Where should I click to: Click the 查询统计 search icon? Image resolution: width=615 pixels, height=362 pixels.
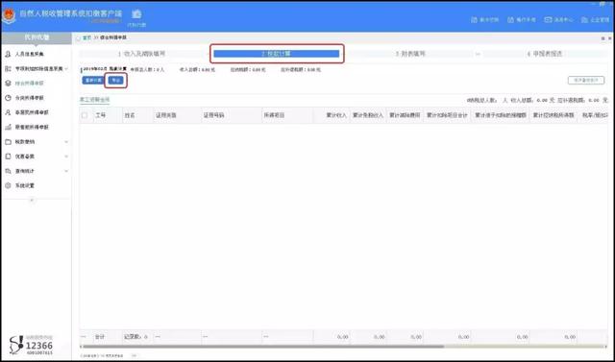[x=8, y=171]
